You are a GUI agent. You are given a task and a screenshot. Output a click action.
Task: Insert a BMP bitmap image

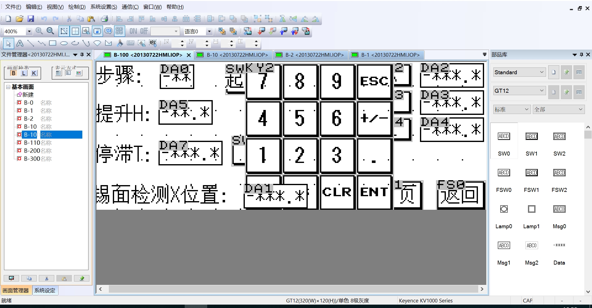coord(130,43)
